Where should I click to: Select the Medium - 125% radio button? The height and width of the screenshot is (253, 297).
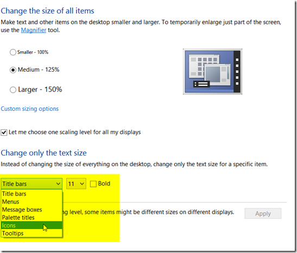pos(13,70)
